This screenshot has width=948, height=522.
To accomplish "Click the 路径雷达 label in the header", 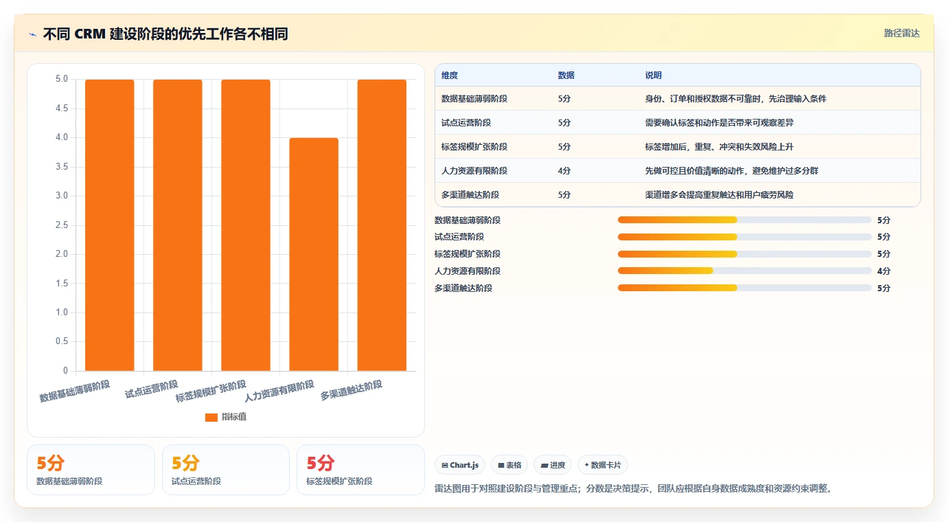I will pyautogui.click(x=901, y=33).
